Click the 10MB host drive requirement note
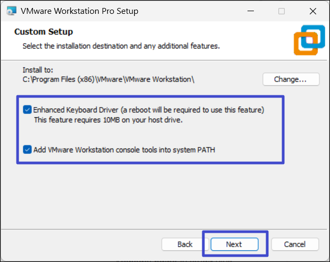The image size is (330, 262). point(109,120)
